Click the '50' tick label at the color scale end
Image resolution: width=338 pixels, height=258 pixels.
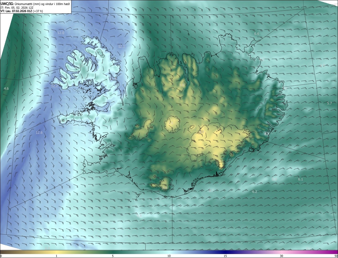(x=336, y=256)
